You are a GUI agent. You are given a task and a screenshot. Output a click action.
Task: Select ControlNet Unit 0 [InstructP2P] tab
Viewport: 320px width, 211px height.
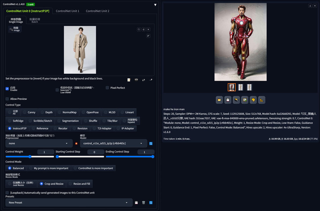pos(28,11)
